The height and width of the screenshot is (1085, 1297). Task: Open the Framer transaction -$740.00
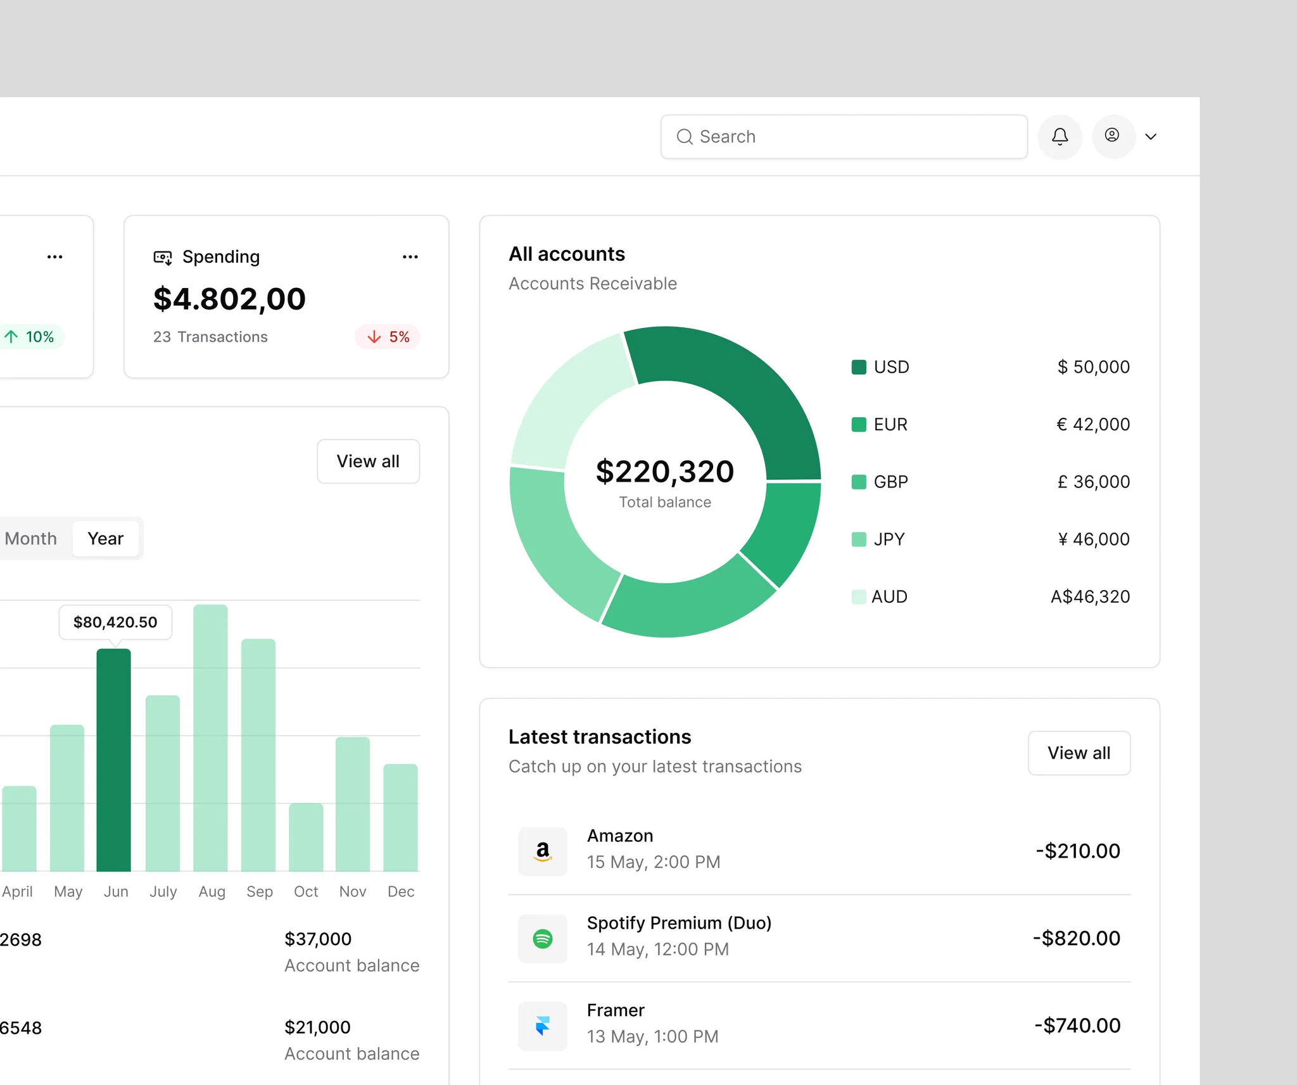(x=819, y=1025)
